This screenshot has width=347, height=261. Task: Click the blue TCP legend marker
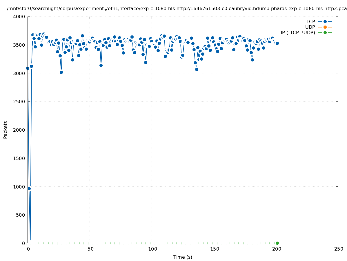pyautogui.click(x=325, y=21)
